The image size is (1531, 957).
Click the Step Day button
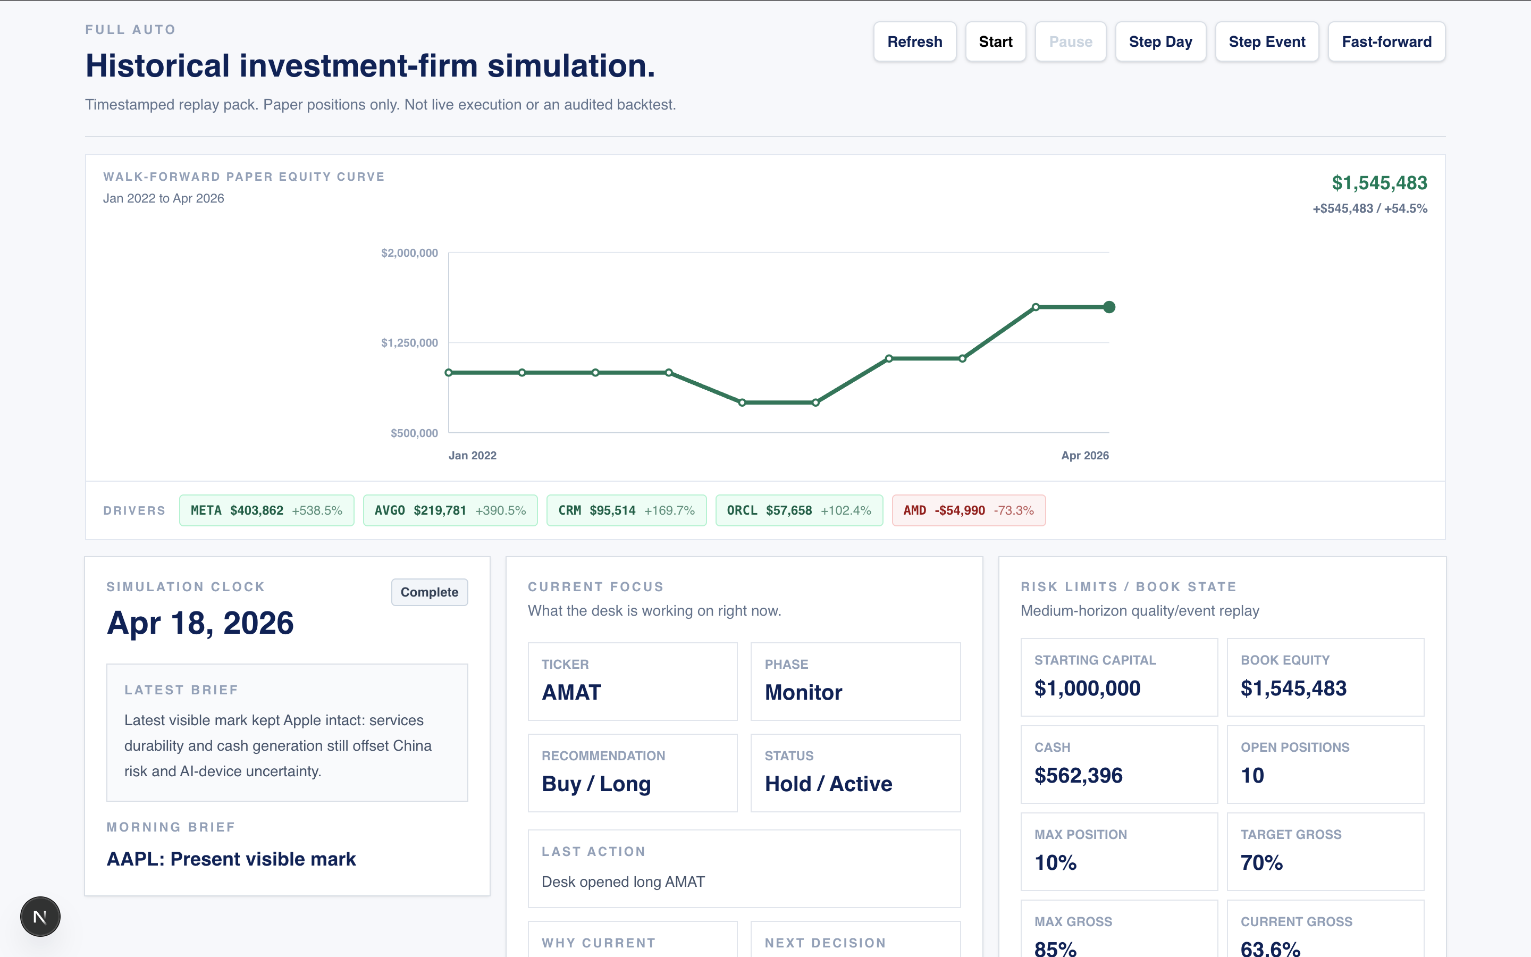(x=1160, y=42)
